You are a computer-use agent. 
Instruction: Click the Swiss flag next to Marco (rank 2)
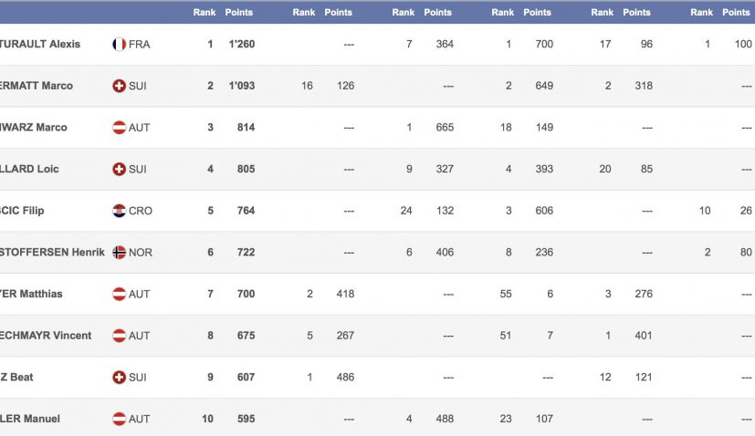pyautogui.click(x=119, y=86)
